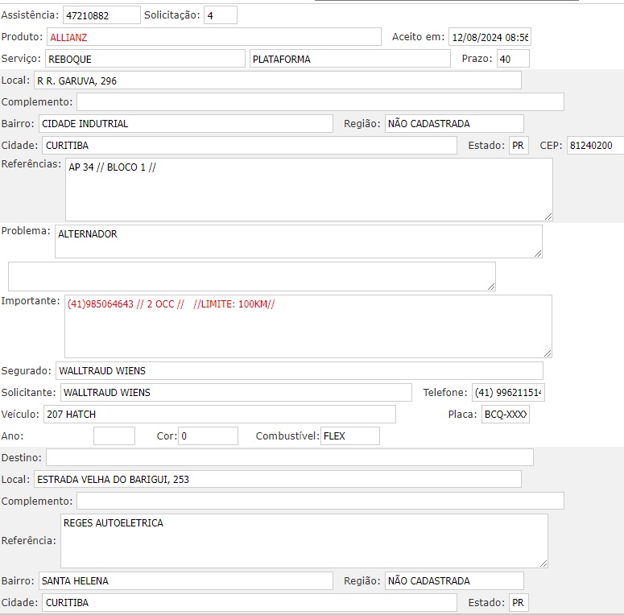Image resolution: width=624 pixels, height=615 pixels.
Task: Click the CEP field 81240200
Action: (x=595, y=146)
